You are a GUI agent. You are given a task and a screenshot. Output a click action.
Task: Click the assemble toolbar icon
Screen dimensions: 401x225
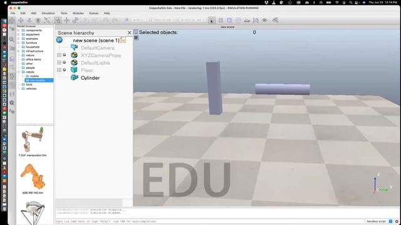tap(86, 20)
